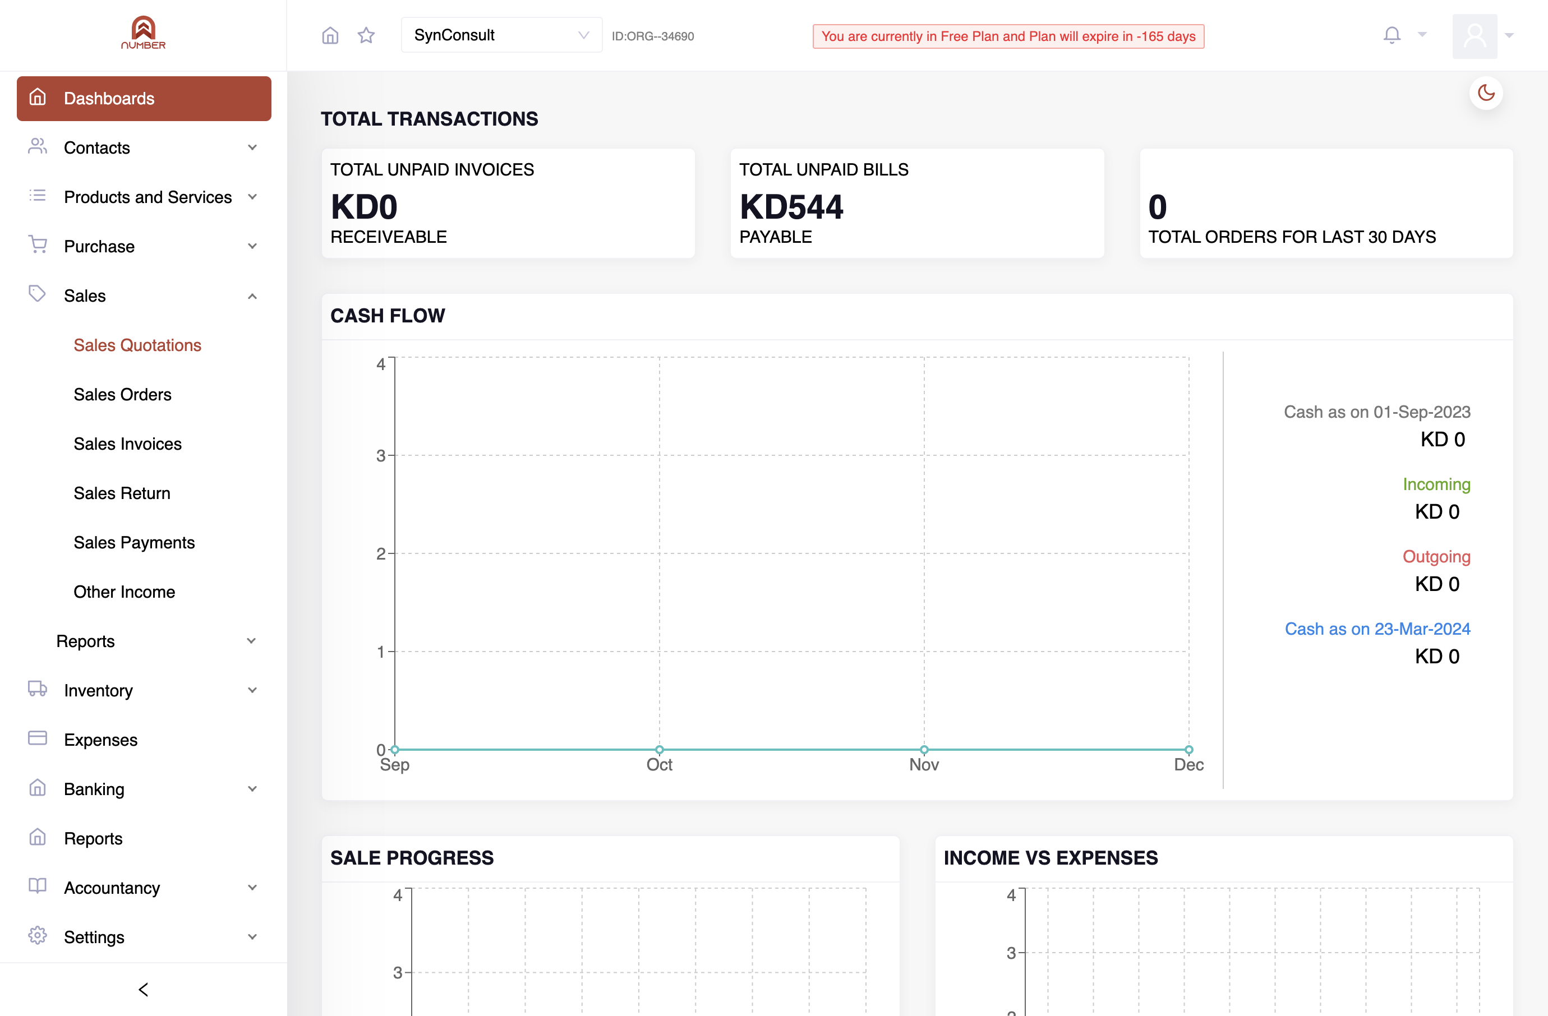Click the Cash as on 23-Mar-2024 link

pyautogui.click(x=1377, y=629)
